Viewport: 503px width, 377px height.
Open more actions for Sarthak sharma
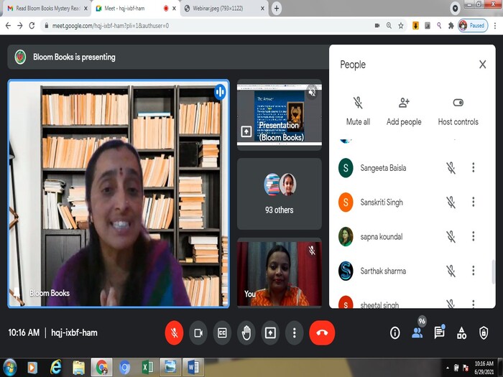pyautogui.click(x=473, y=271)
